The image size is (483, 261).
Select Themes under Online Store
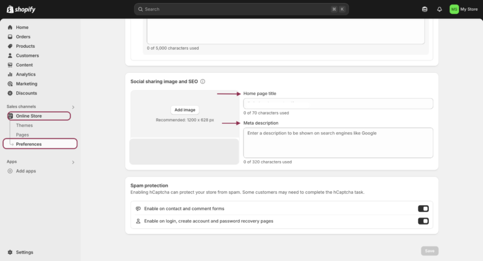25,125
